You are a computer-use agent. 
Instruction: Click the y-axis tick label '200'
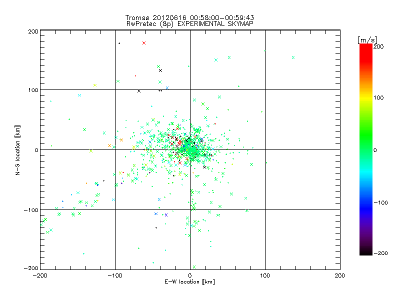33,31
